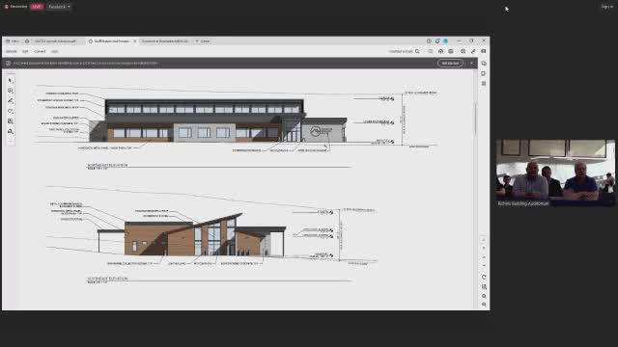This screenshot has width=618, height=347.
Task: Click the southeast elevation building drawing
Action: (x=191, y=235)
